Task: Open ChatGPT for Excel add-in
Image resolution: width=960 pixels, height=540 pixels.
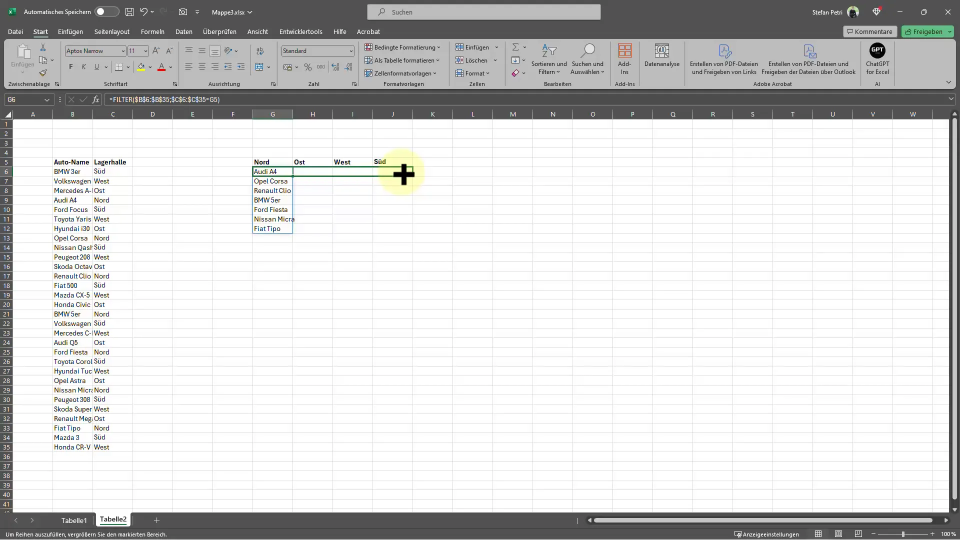Action: (877, 59)
